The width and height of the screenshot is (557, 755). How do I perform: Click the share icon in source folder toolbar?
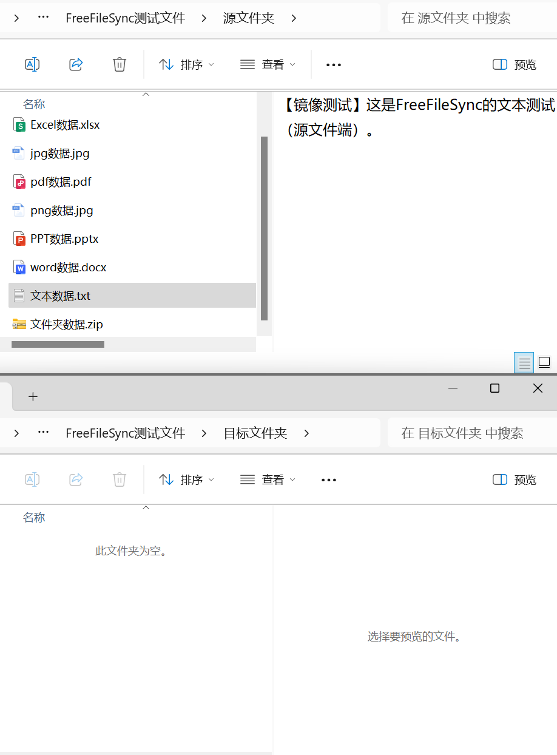tap(76, 64)
